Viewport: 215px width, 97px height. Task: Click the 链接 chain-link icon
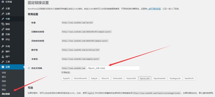click(x=3, y=29)
